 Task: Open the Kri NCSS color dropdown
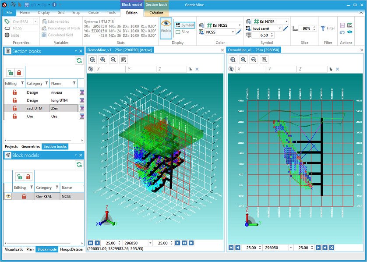tap(240, 25)
